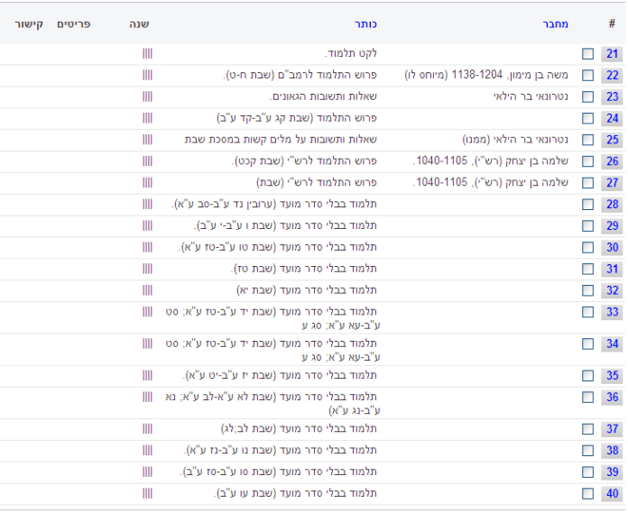This screenshot has width=628, height=513.
Task: Click record number 27 button
Action: (612, 184)
